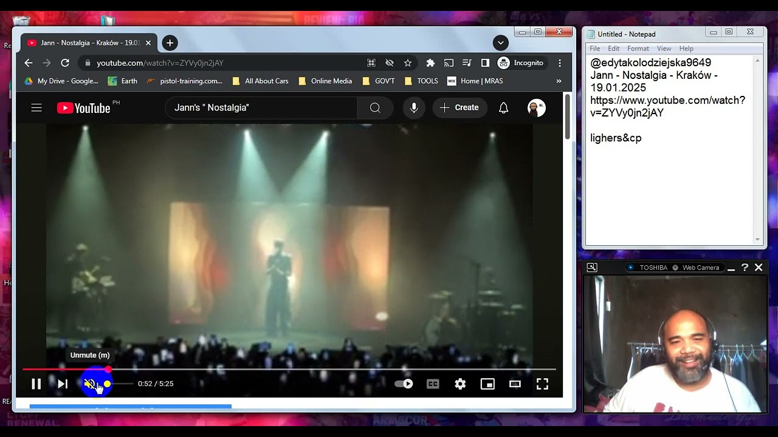The width and height of the screenshot is (778, 437).
Task: Reload the page
Action: point(65,63)
